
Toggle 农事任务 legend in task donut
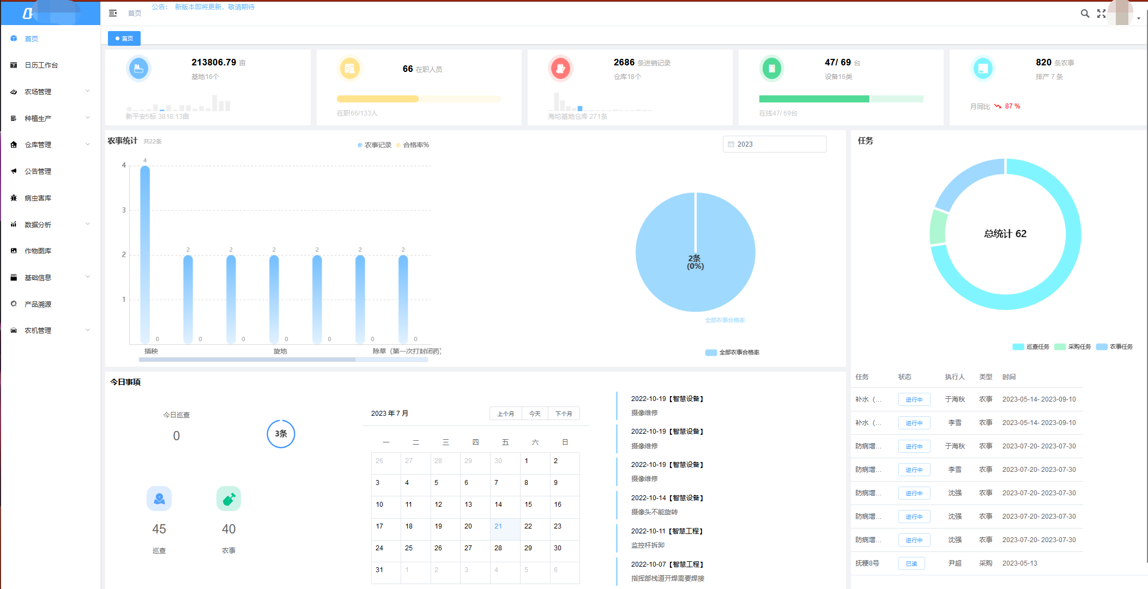pos(1114,347)
